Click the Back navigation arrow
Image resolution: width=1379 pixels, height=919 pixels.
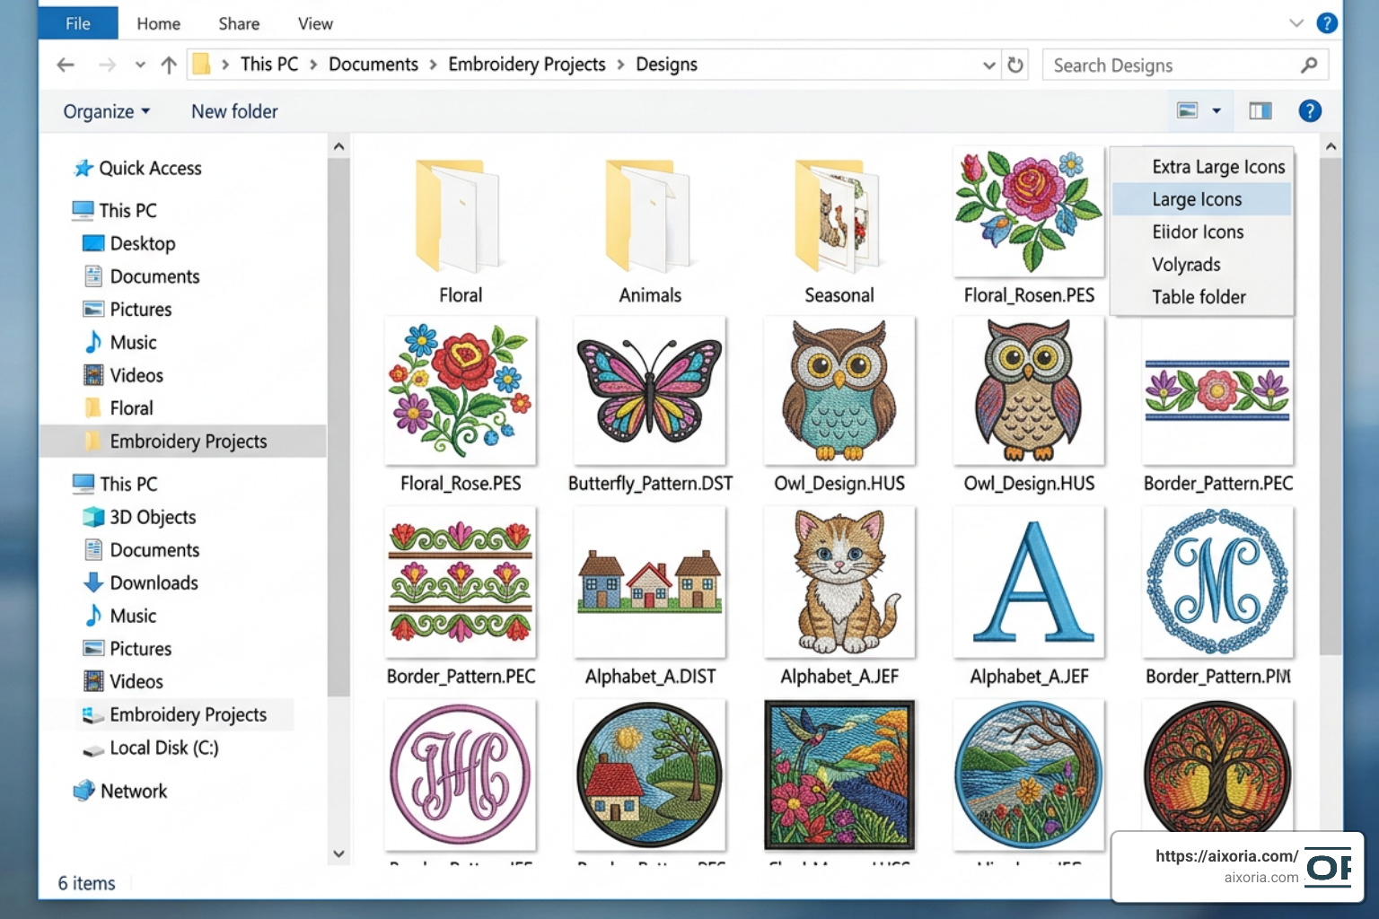click(66, 65)
